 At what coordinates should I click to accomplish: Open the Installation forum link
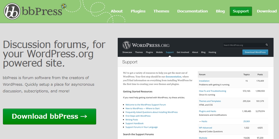click(204, 81)
